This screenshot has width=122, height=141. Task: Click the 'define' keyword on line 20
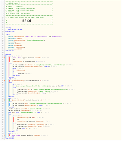[8, 35]
